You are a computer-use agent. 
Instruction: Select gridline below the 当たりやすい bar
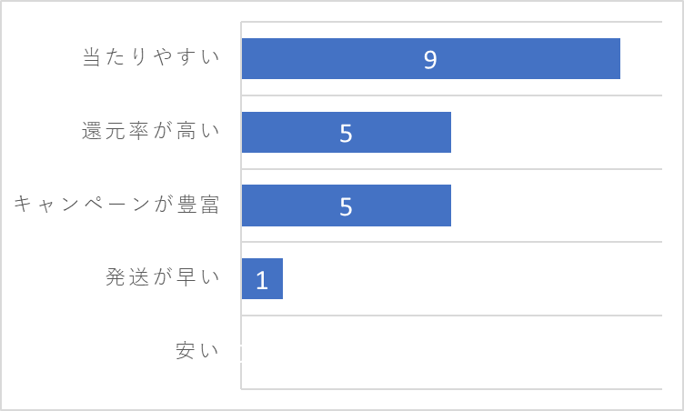451,95
